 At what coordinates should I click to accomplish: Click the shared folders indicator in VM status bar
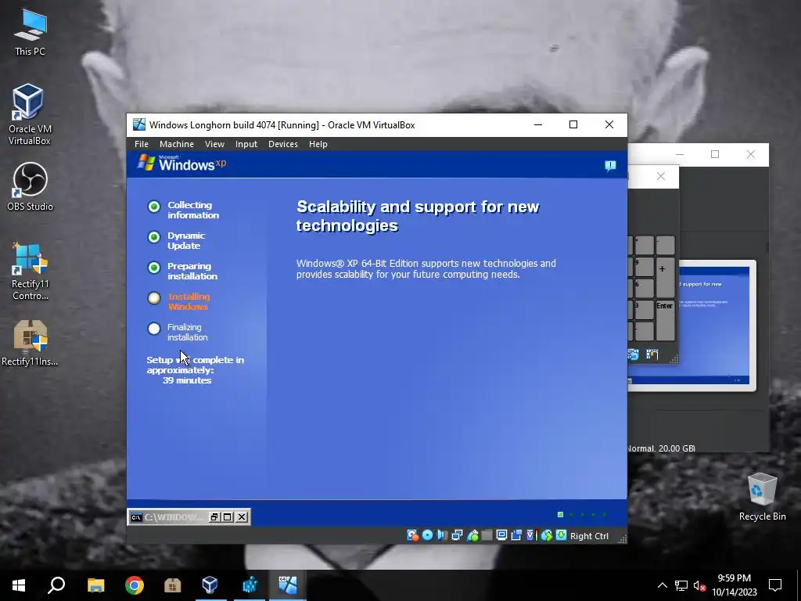tap(487, 535)
